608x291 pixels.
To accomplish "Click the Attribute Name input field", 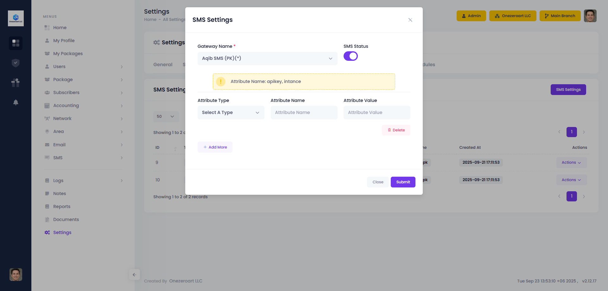I will coord(304,113).
